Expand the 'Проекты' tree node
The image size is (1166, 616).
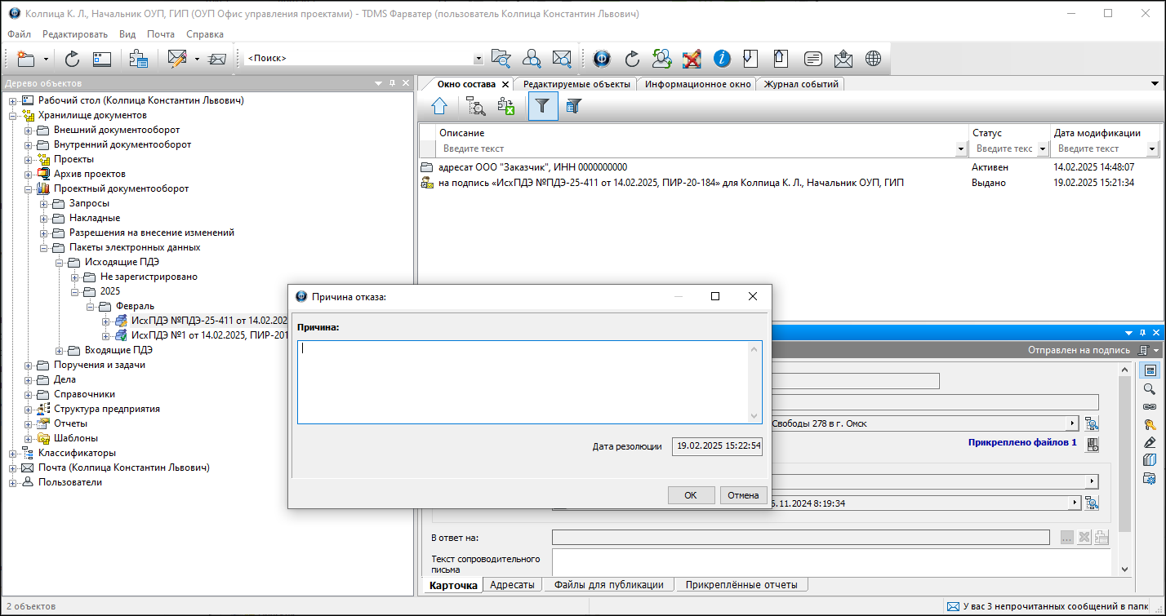[x=29, y=159]
